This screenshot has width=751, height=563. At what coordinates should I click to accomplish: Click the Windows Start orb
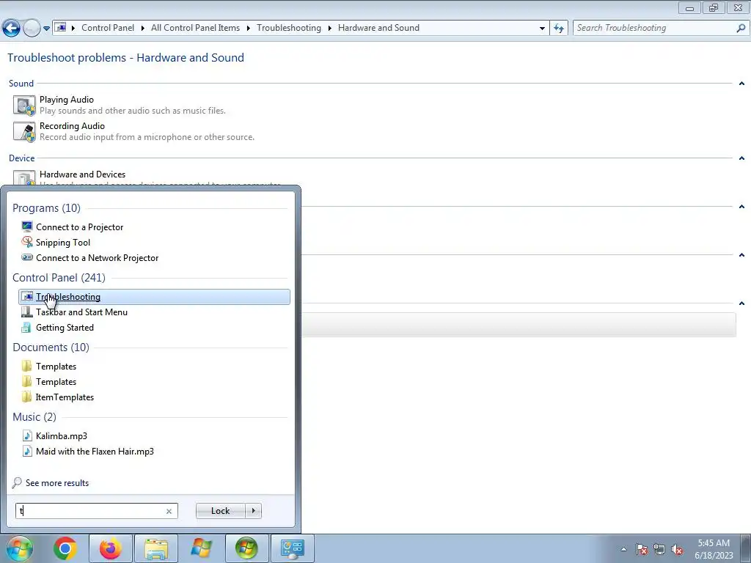tap(20, 548)
